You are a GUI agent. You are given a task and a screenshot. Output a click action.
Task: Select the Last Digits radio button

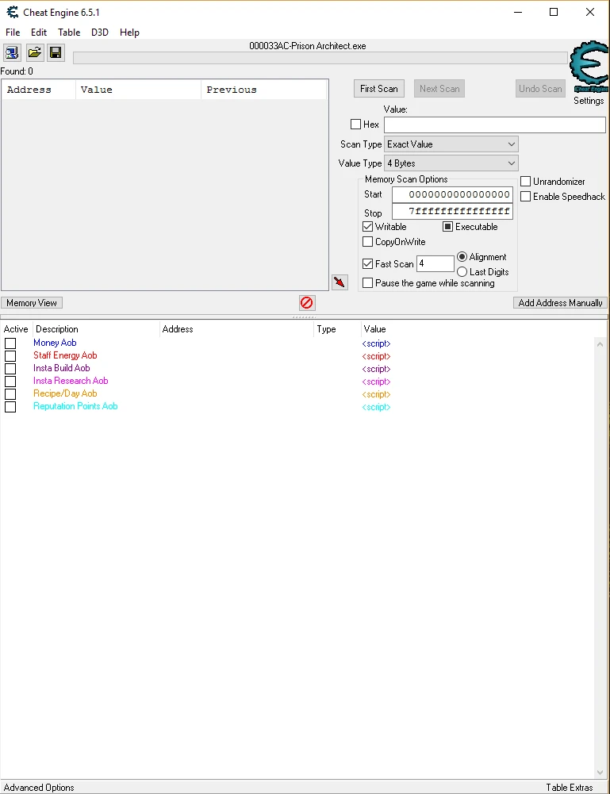tap(462, 272)
